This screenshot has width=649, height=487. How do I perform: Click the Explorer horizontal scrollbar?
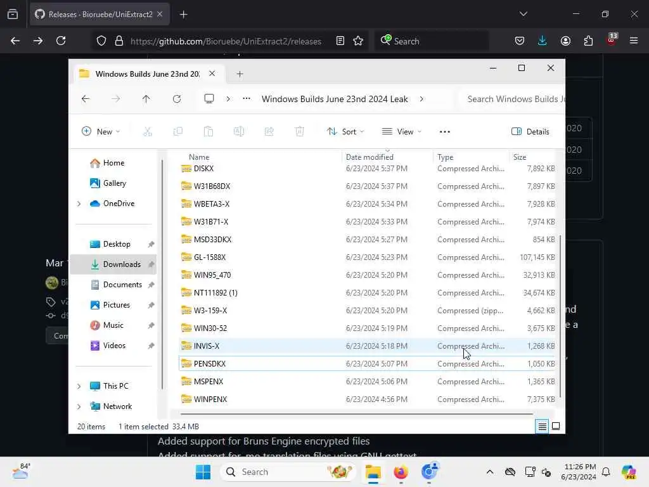point(357,413)
